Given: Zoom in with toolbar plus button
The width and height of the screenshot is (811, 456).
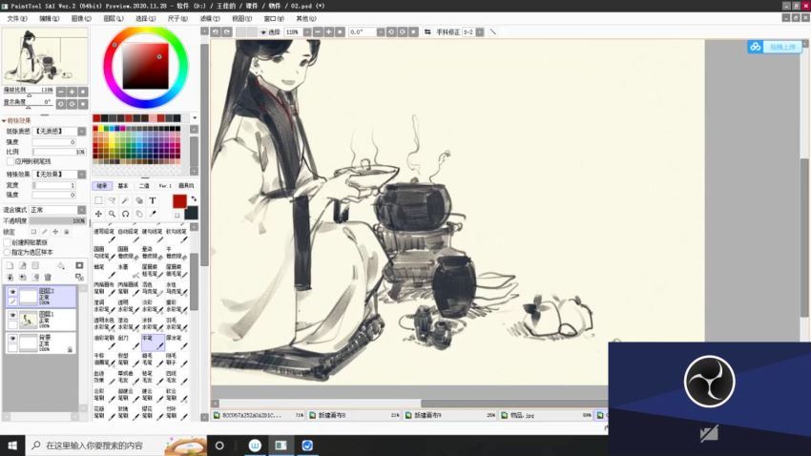Looking at the screenshot, I should 329,32.
